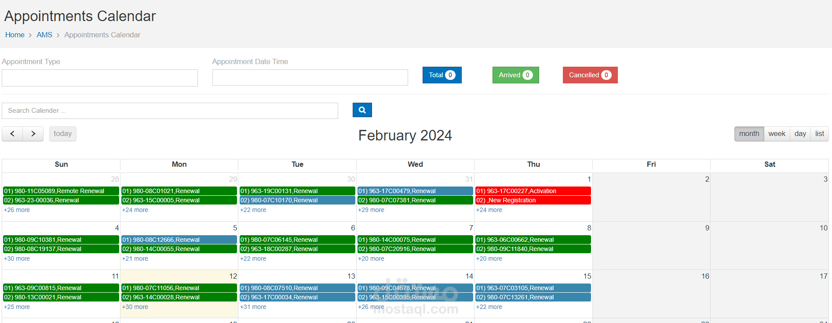Click the search magnifier icon button
The height and width of the screenshot is (323, 832).
(362, 110)
